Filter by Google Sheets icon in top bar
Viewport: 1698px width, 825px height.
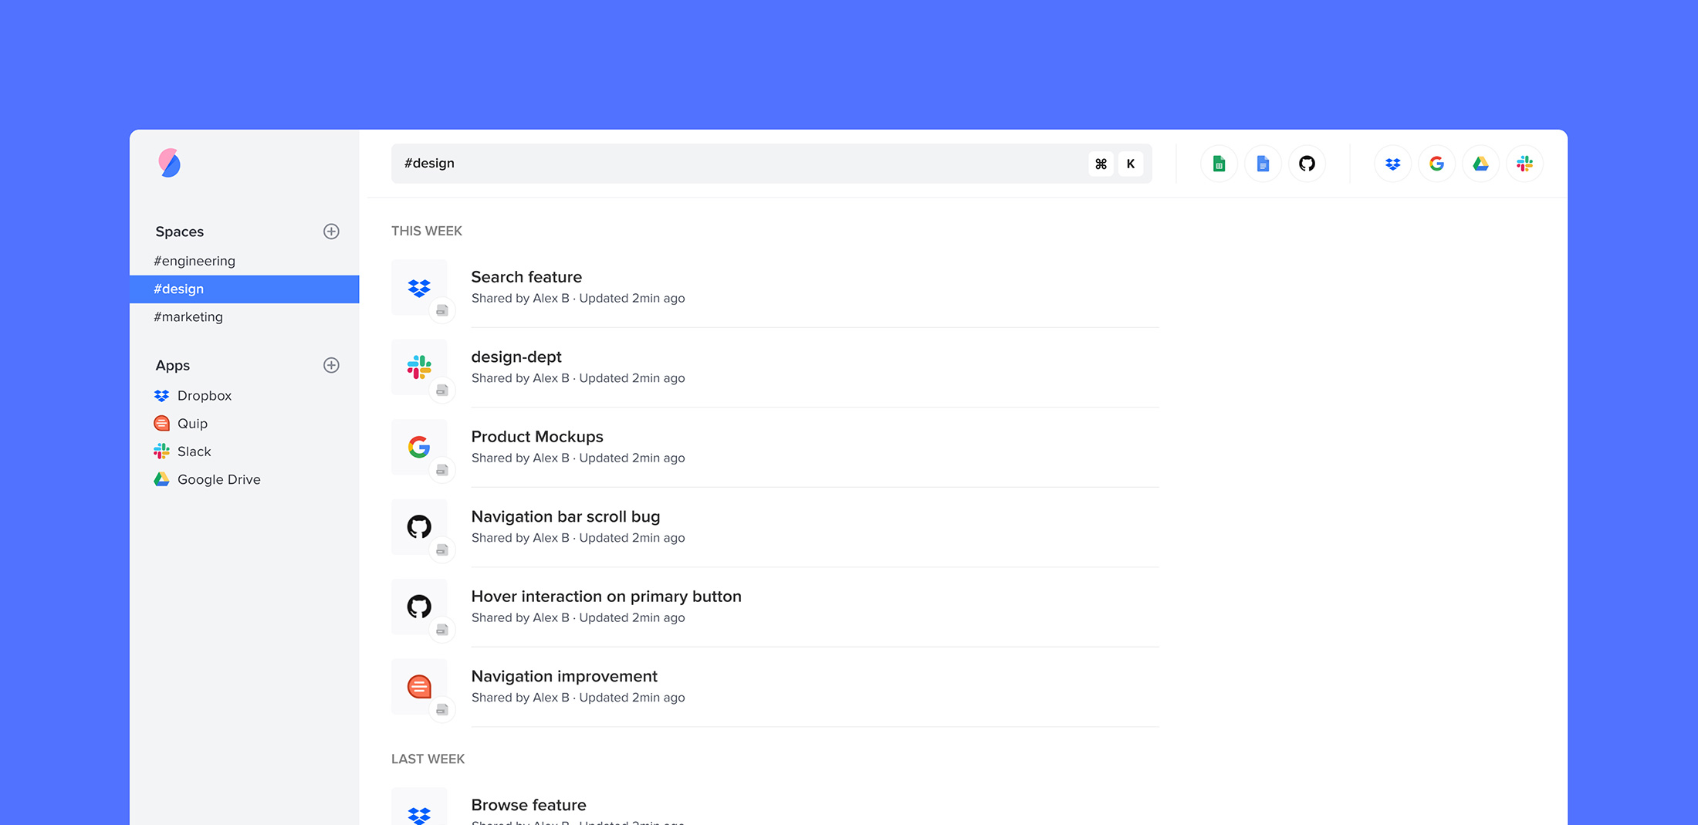click(1219, 164)
